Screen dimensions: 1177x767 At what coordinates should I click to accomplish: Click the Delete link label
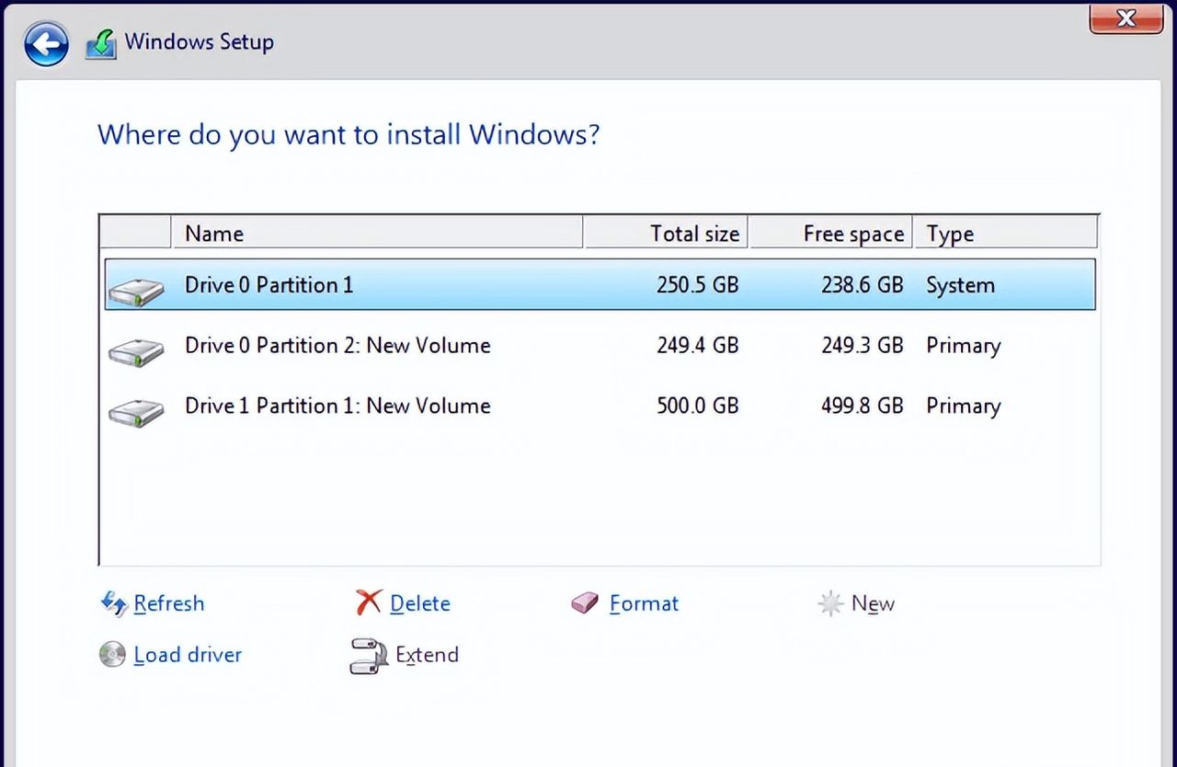(421, 603)
